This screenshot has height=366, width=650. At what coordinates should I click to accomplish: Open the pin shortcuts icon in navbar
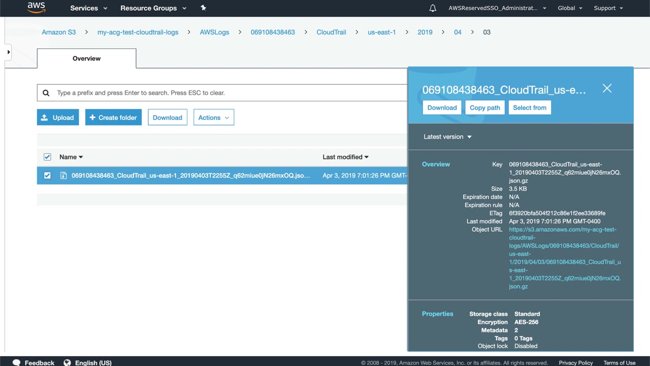tap(203, 8)
